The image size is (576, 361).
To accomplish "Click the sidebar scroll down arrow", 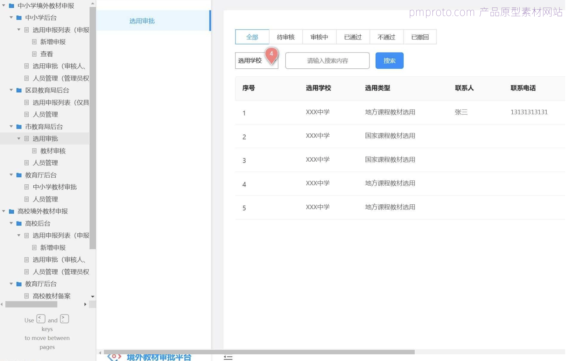I will tap(93, 296).
